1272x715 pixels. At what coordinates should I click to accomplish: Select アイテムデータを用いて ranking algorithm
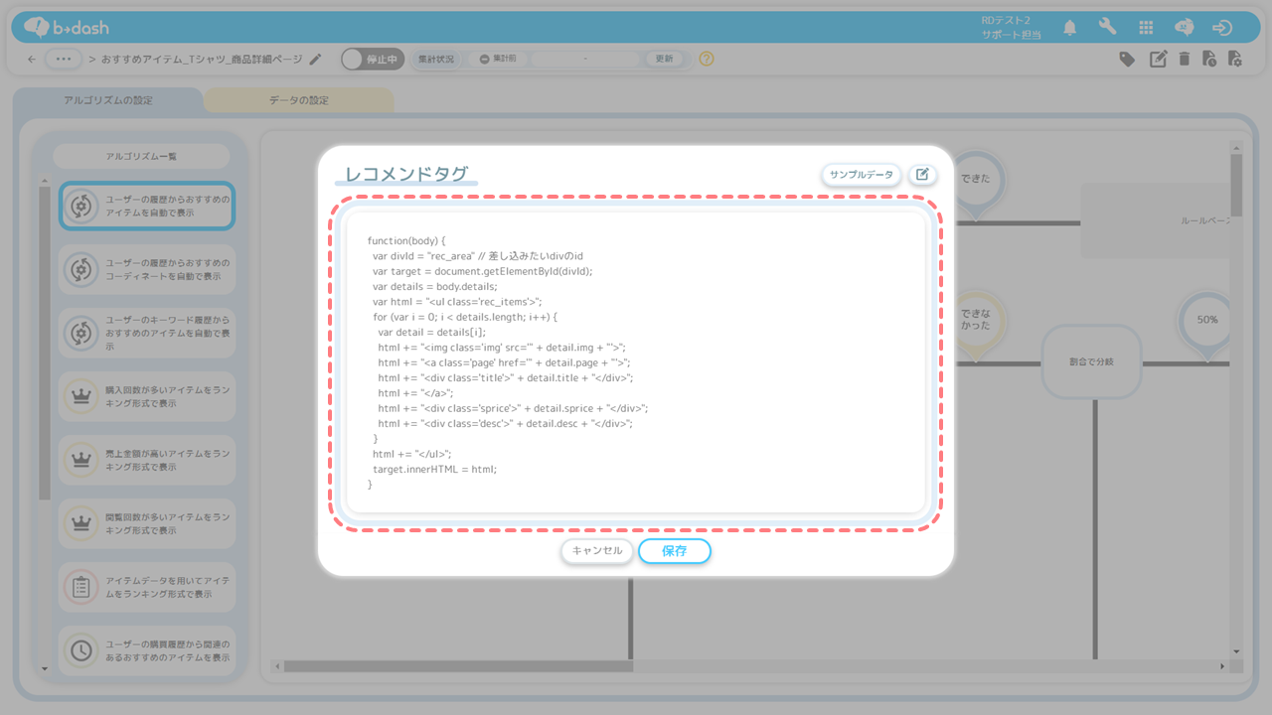coord(147,587)
